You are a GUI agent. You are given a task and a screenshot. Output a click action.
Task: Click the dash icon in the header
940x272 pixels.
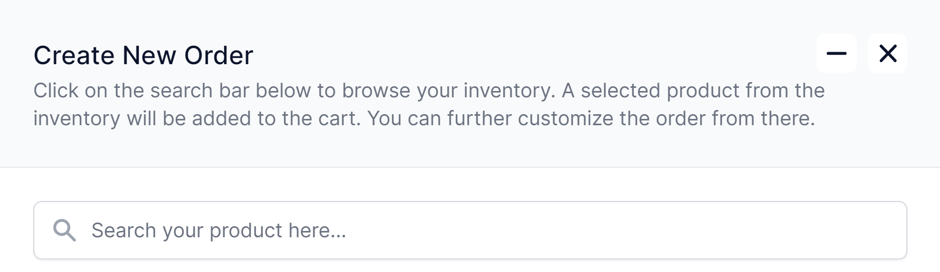pos(836,54)
